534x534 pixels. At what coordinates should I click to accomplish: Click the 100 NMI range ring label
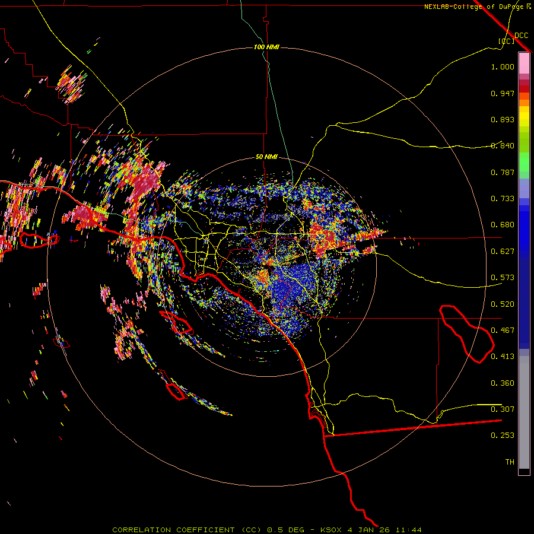point(266,47)
